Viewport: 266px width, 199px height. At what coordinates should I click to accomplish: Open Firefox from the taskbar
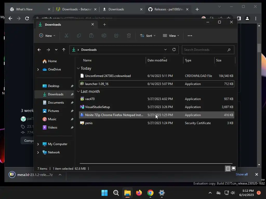(139, 193)
